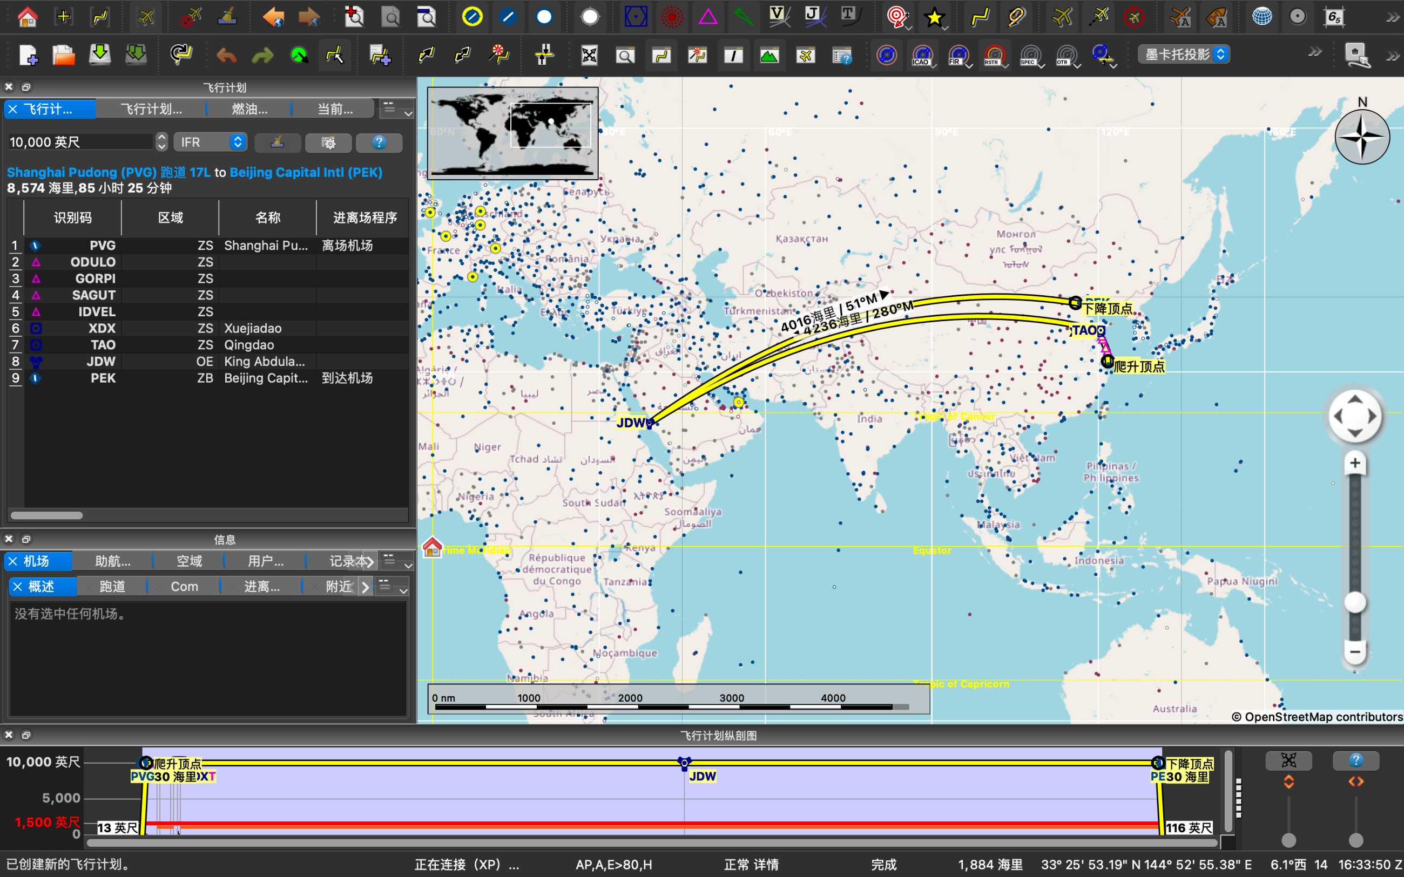Click the map zoom-in plus button
Image resolution: width=1404 pixels, height=877 pixels.
[1355, 463]
